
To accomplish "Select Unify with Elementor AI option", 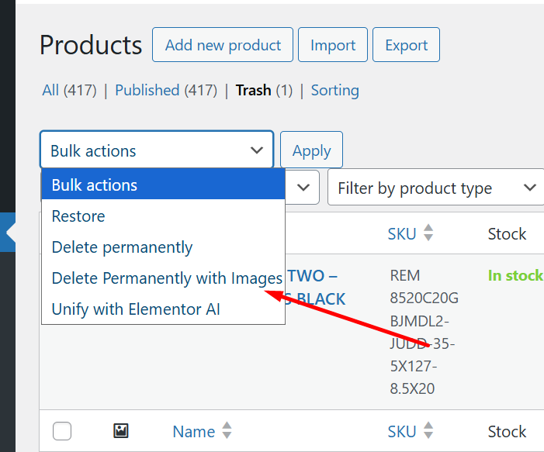I will pyautogui.click(x=136, y=309).
